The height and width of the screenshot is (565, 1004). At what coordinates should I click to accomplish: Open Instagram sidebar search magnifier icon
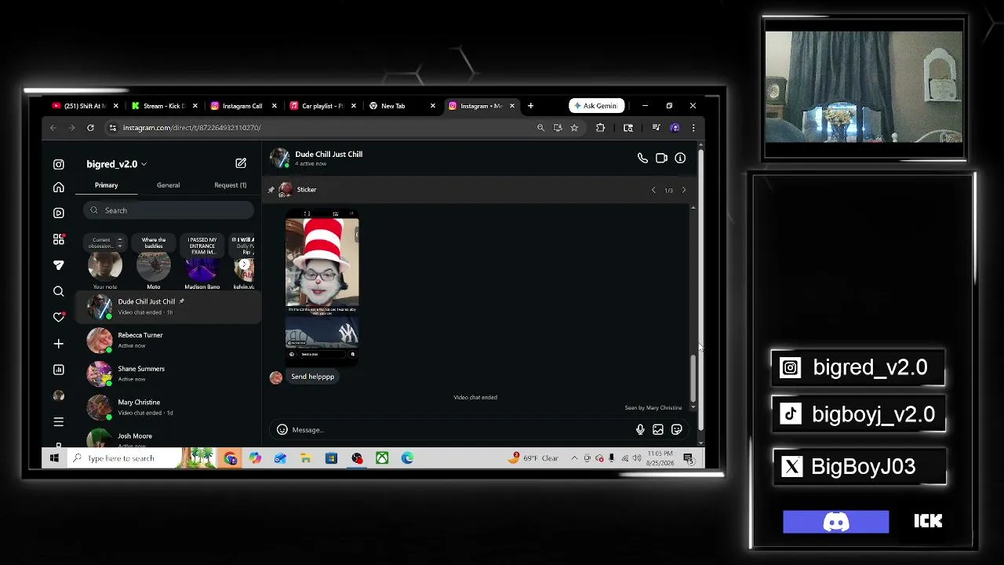coord(59,291)
